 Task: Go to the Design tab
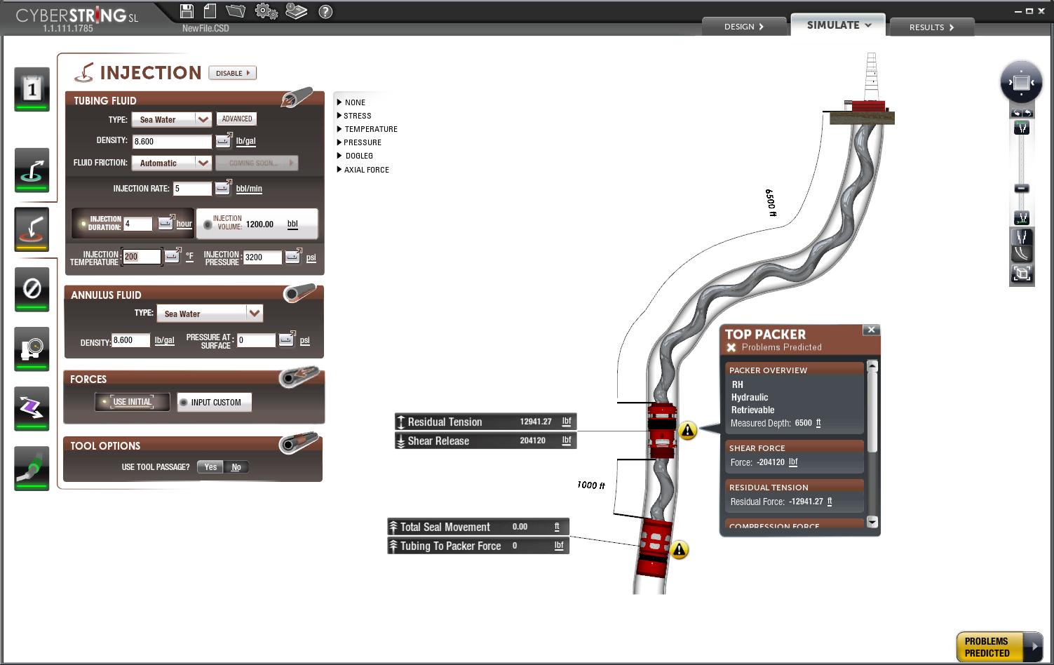pos(743,27)
